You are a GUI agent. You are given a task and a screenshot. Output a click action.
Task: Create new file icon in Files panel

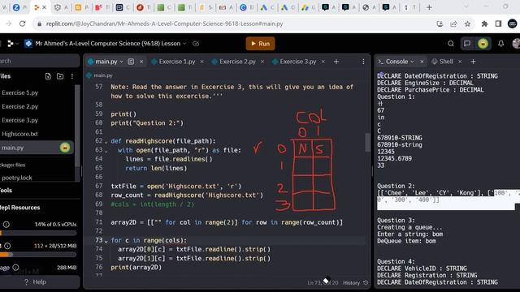pos(48,76)
